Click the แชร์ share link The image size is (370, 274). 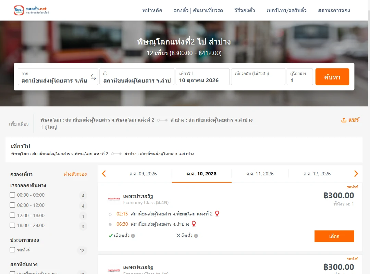(x=354, y=120)
